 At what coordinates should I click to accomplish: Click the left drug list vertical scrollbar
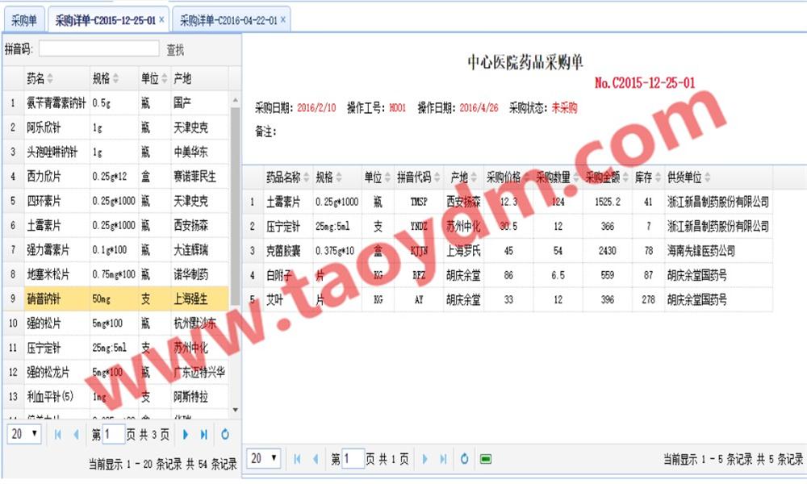235,242
